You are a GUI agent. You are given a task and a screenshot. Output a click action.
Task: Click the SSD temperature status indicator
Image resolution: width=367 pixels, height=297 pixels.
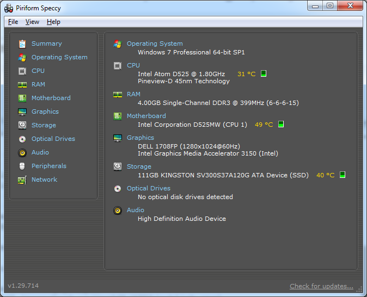(x=342, y=175)
